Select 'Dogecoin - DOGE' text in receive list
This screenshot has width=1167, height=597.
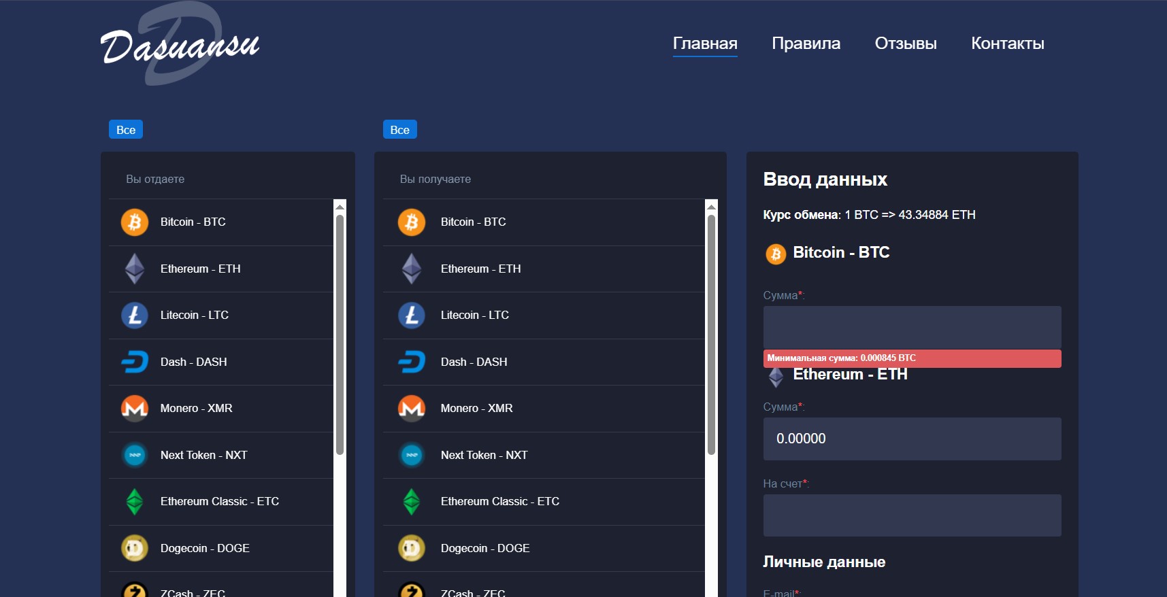pyautogui.click(x=485, y=548)
